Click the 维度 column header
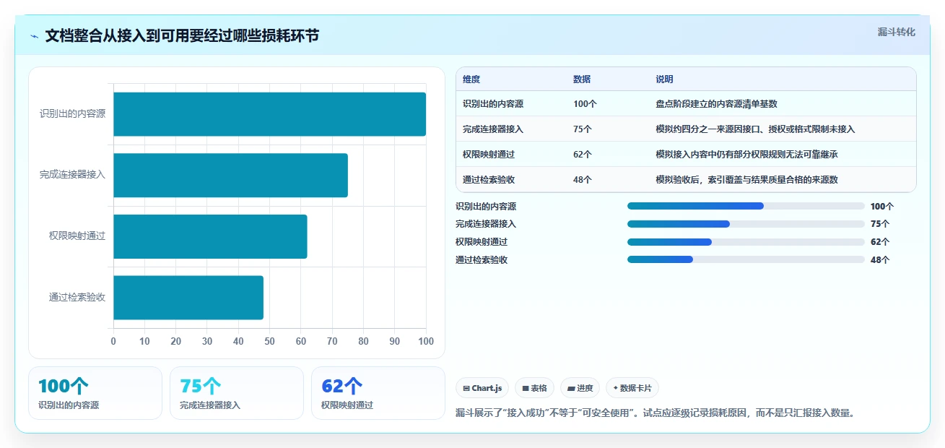945x448 pixels. click(471, 79)
